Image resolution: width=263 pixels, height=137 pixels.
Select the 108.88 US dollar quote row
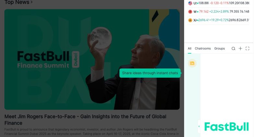(219, 3)
